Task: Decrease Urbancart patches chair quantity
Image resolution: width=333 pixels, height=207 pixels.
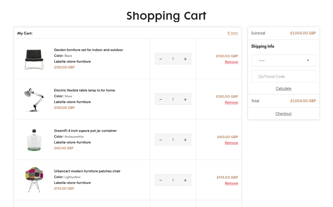Action: pyautogui.click(x=161, y=180)
